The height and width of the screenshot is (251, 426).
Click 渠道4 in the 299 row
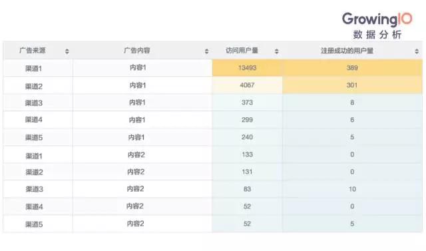[34, 120]
